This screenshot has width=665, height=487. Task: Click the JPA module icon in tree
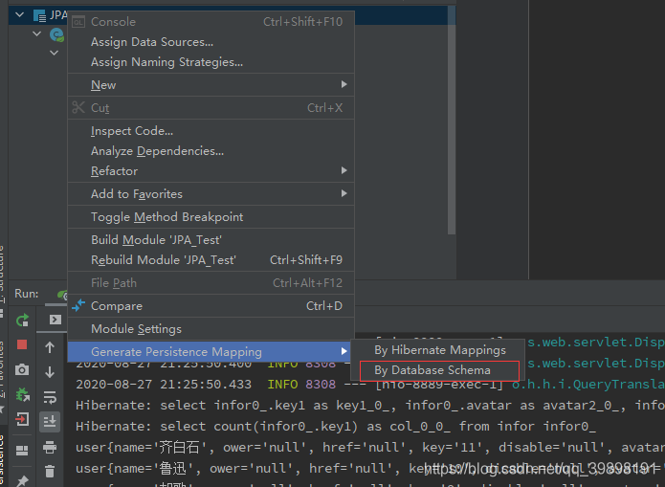(x=39, y=16)
